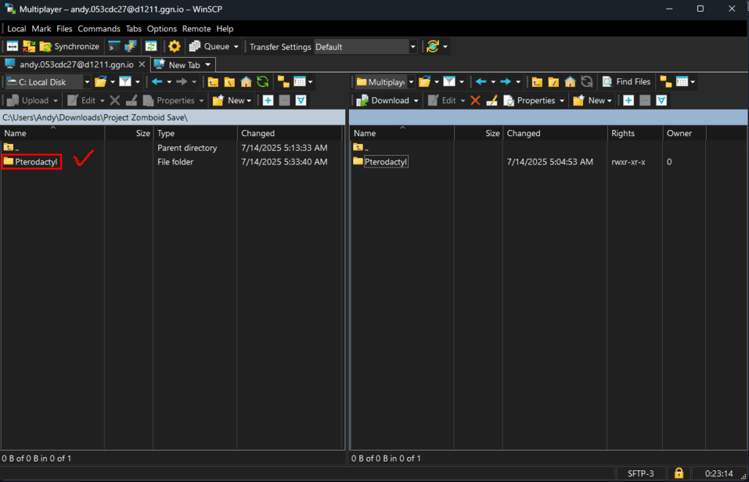Toggle the local directory tree icon

[283, 82]
